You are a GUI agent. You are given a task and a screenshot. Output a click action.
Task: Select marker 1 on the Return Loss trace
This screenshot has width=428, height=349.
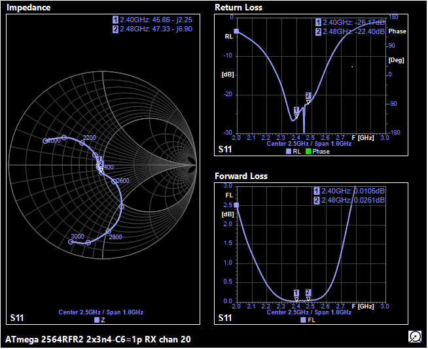(x=296, y=110)
